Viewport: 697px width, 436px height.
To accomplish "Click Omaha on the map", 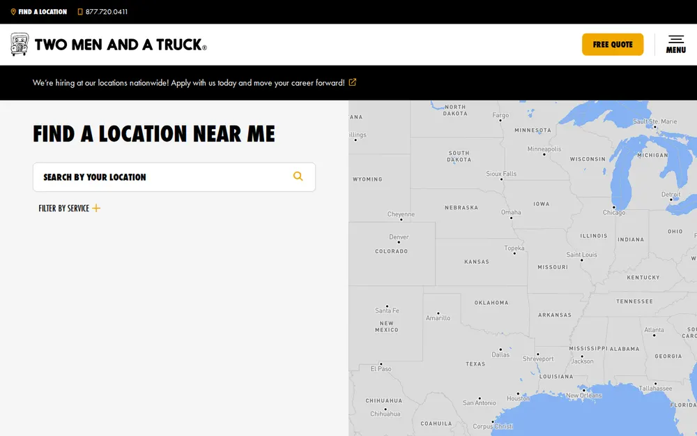I will pos(511,212).
